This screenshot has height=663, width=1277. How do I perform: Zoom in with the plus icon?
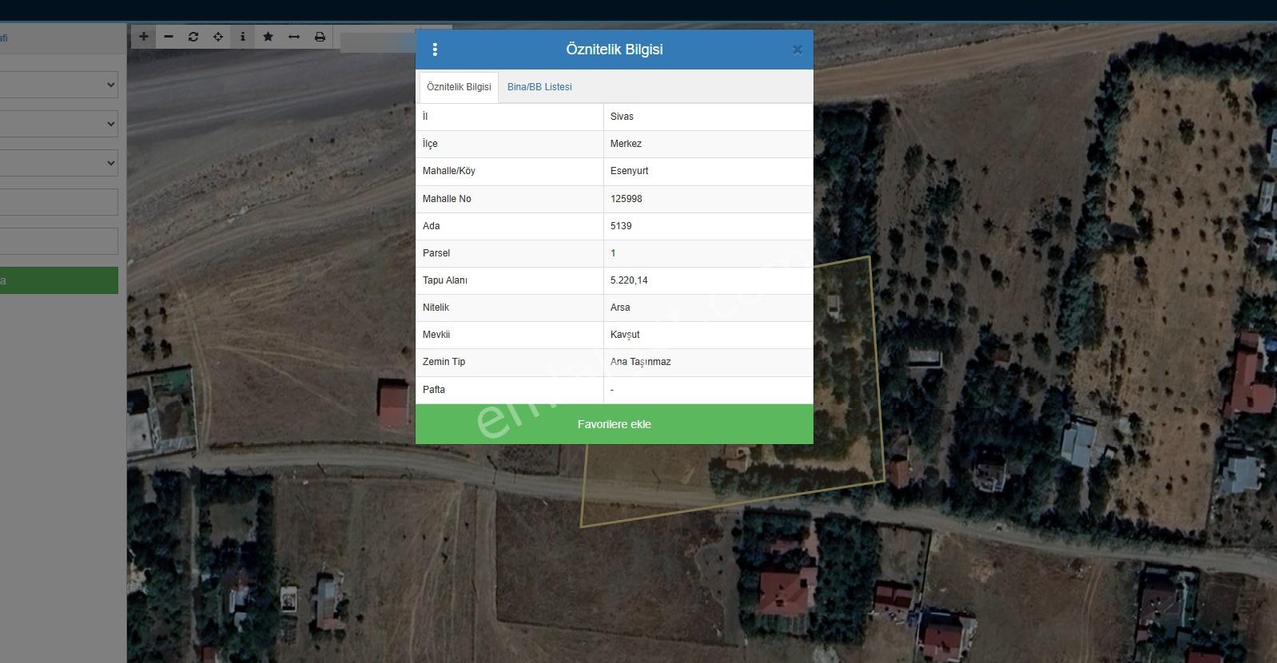click(144, 37)
